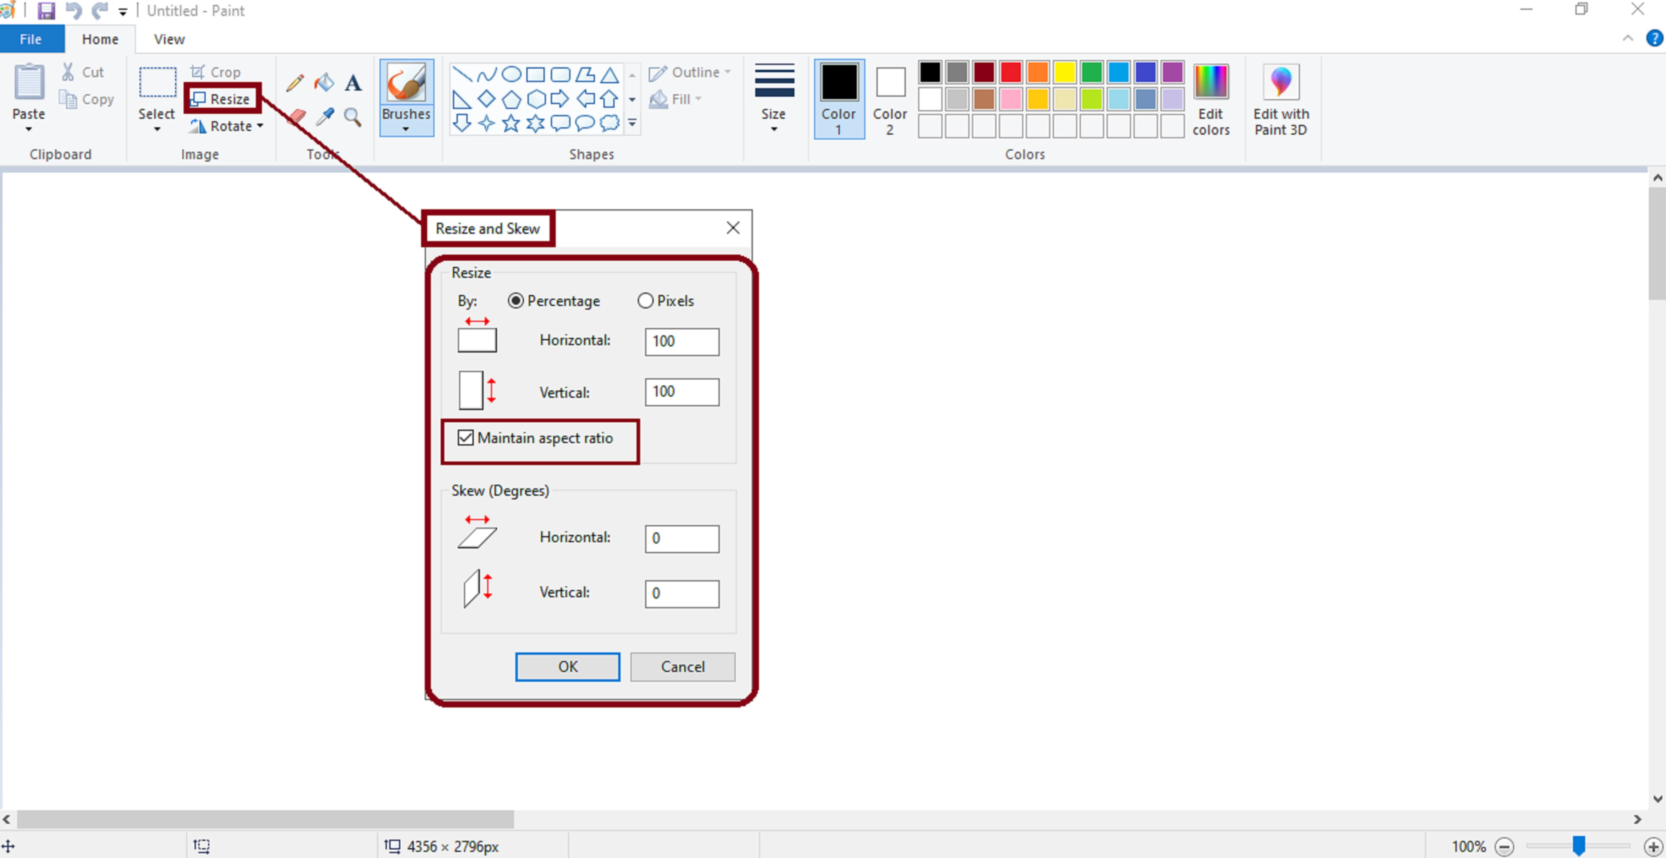Screen dimensions: 1666x858
Task: Uncheck Maintain aspect ratio checkbox
Action: pos(466,438)
